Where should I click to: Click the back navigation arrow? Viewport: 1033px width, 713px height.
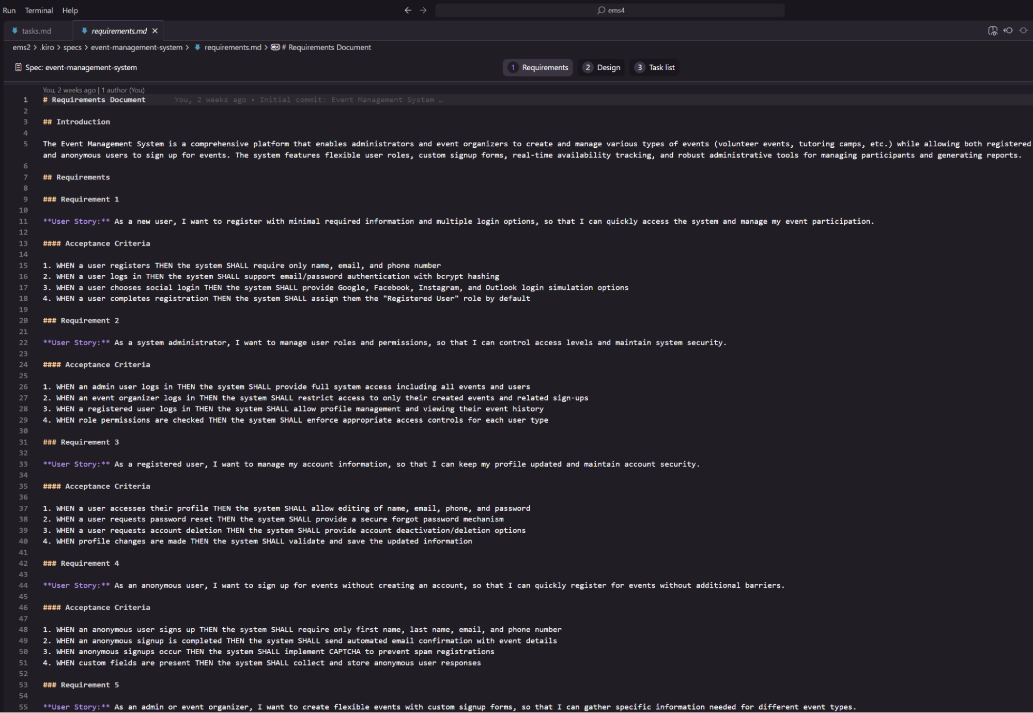click(x=408, y=10)
